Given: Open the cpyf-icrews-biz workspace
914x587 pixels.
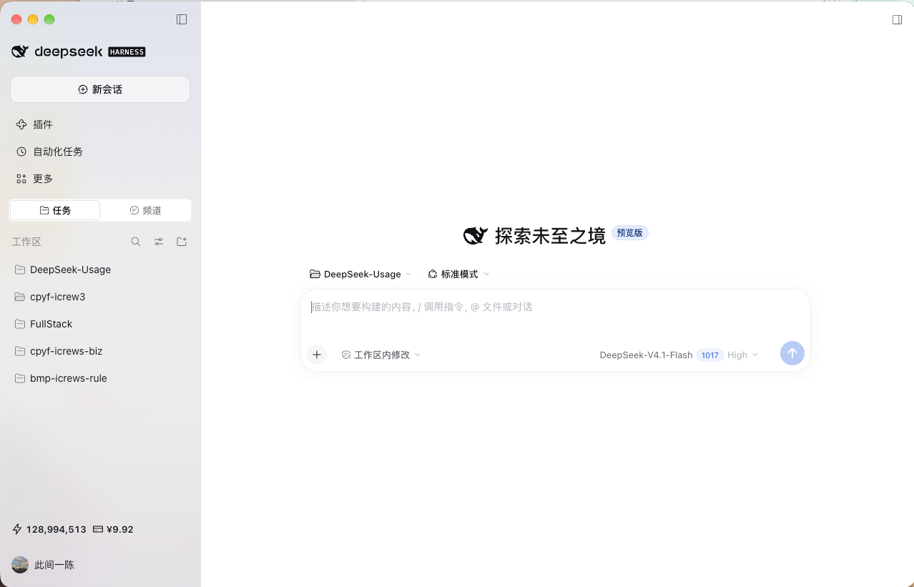Looking at the screenshot, I should [100, 351].
